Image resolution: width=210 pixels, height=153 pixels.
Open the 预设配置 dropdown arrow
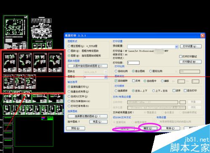point(176,47)
